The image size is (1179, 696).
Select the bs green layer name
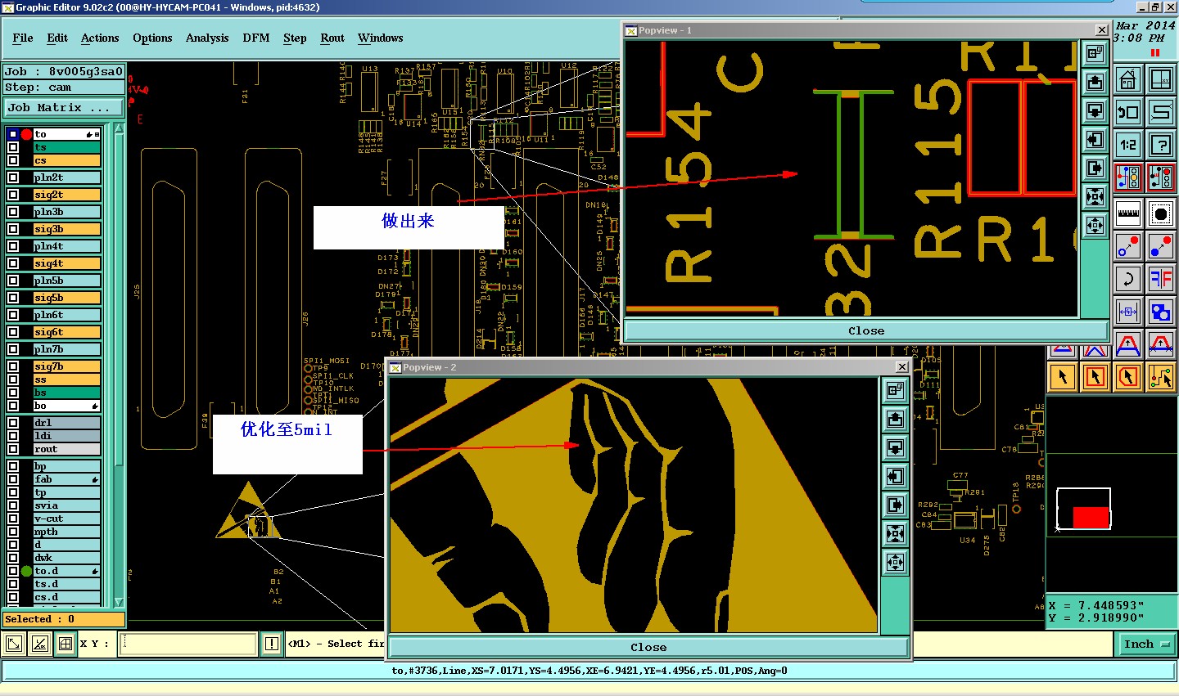[x=67, y=393]
